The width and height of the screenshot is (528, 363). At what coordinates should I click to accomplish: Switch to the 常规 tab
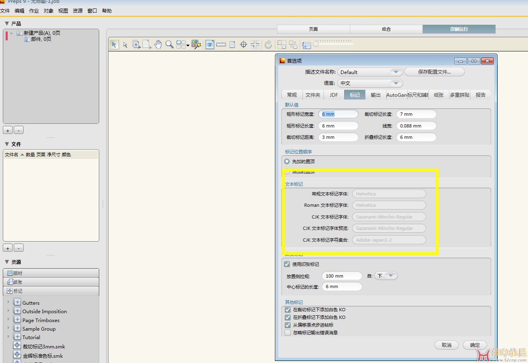(292, 95)
